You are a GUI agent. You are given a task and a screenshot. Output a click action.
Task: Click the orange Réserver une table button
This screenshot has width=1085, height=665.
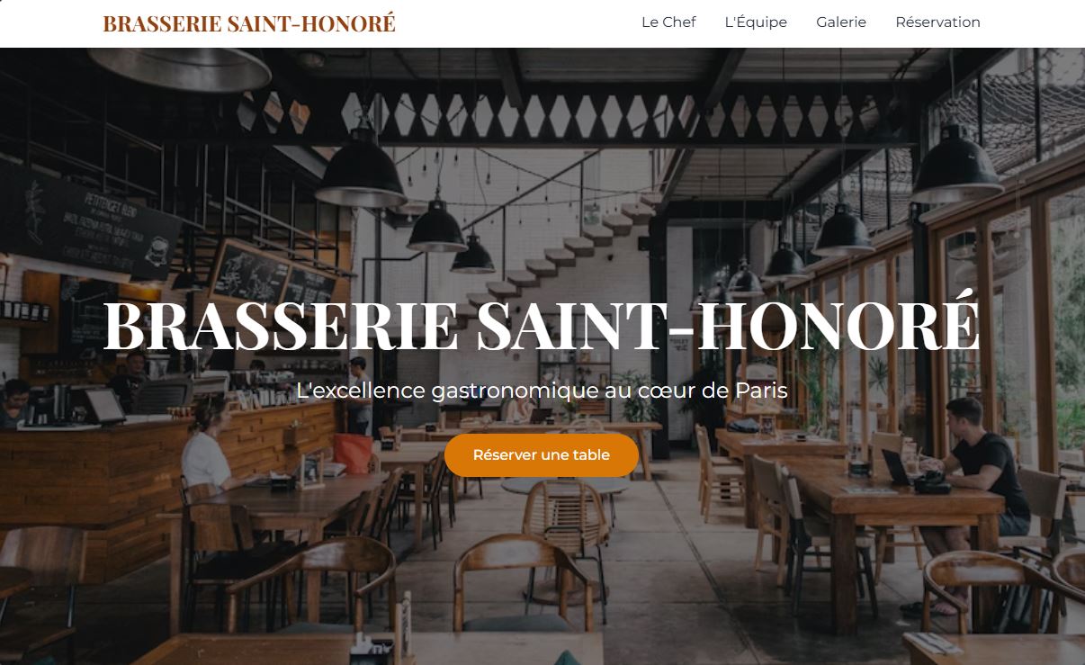click(x=542, y=455)
